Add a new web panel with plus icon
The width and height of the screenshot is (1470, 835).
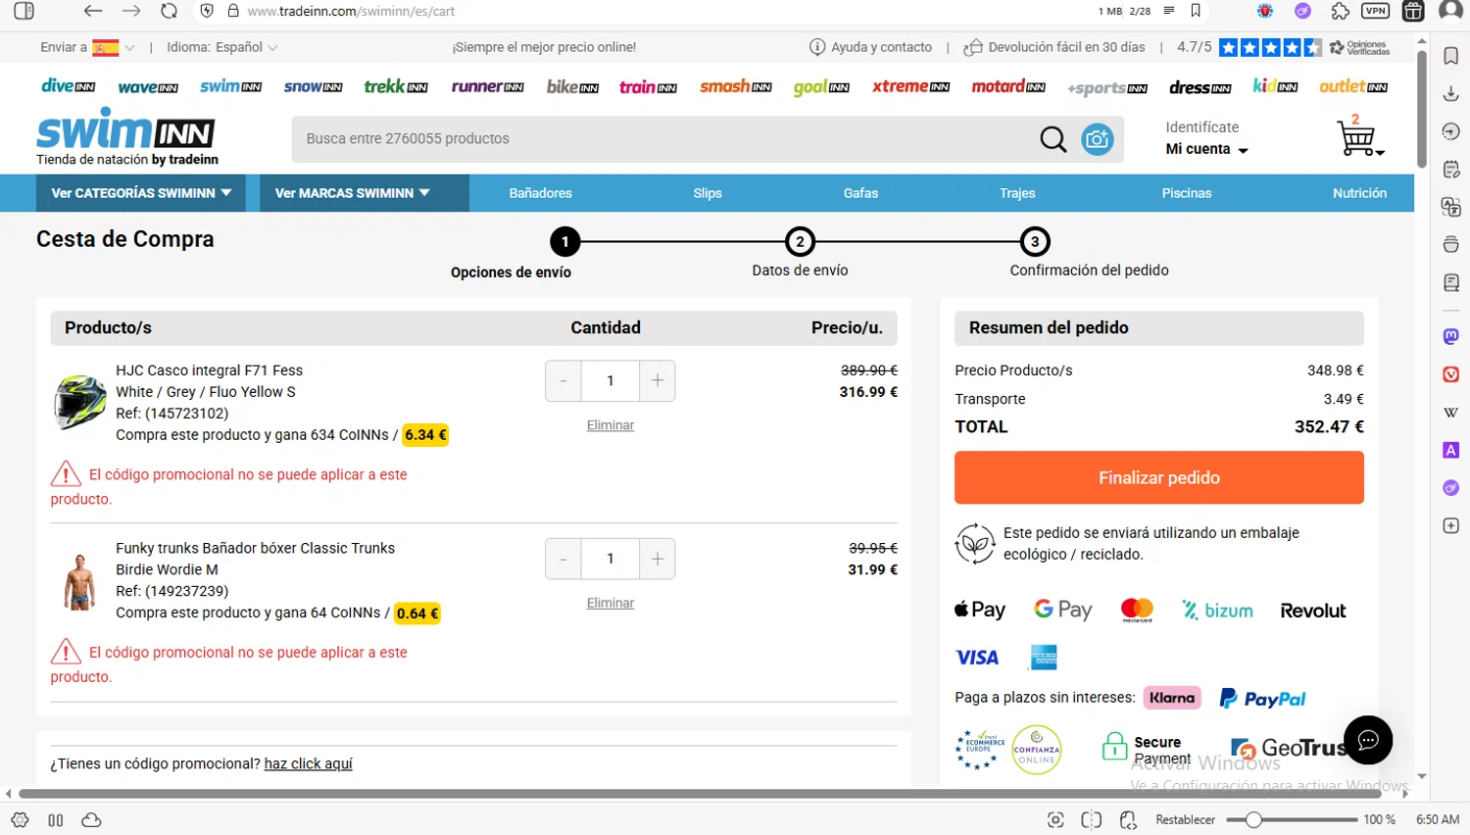[1451, 526]
